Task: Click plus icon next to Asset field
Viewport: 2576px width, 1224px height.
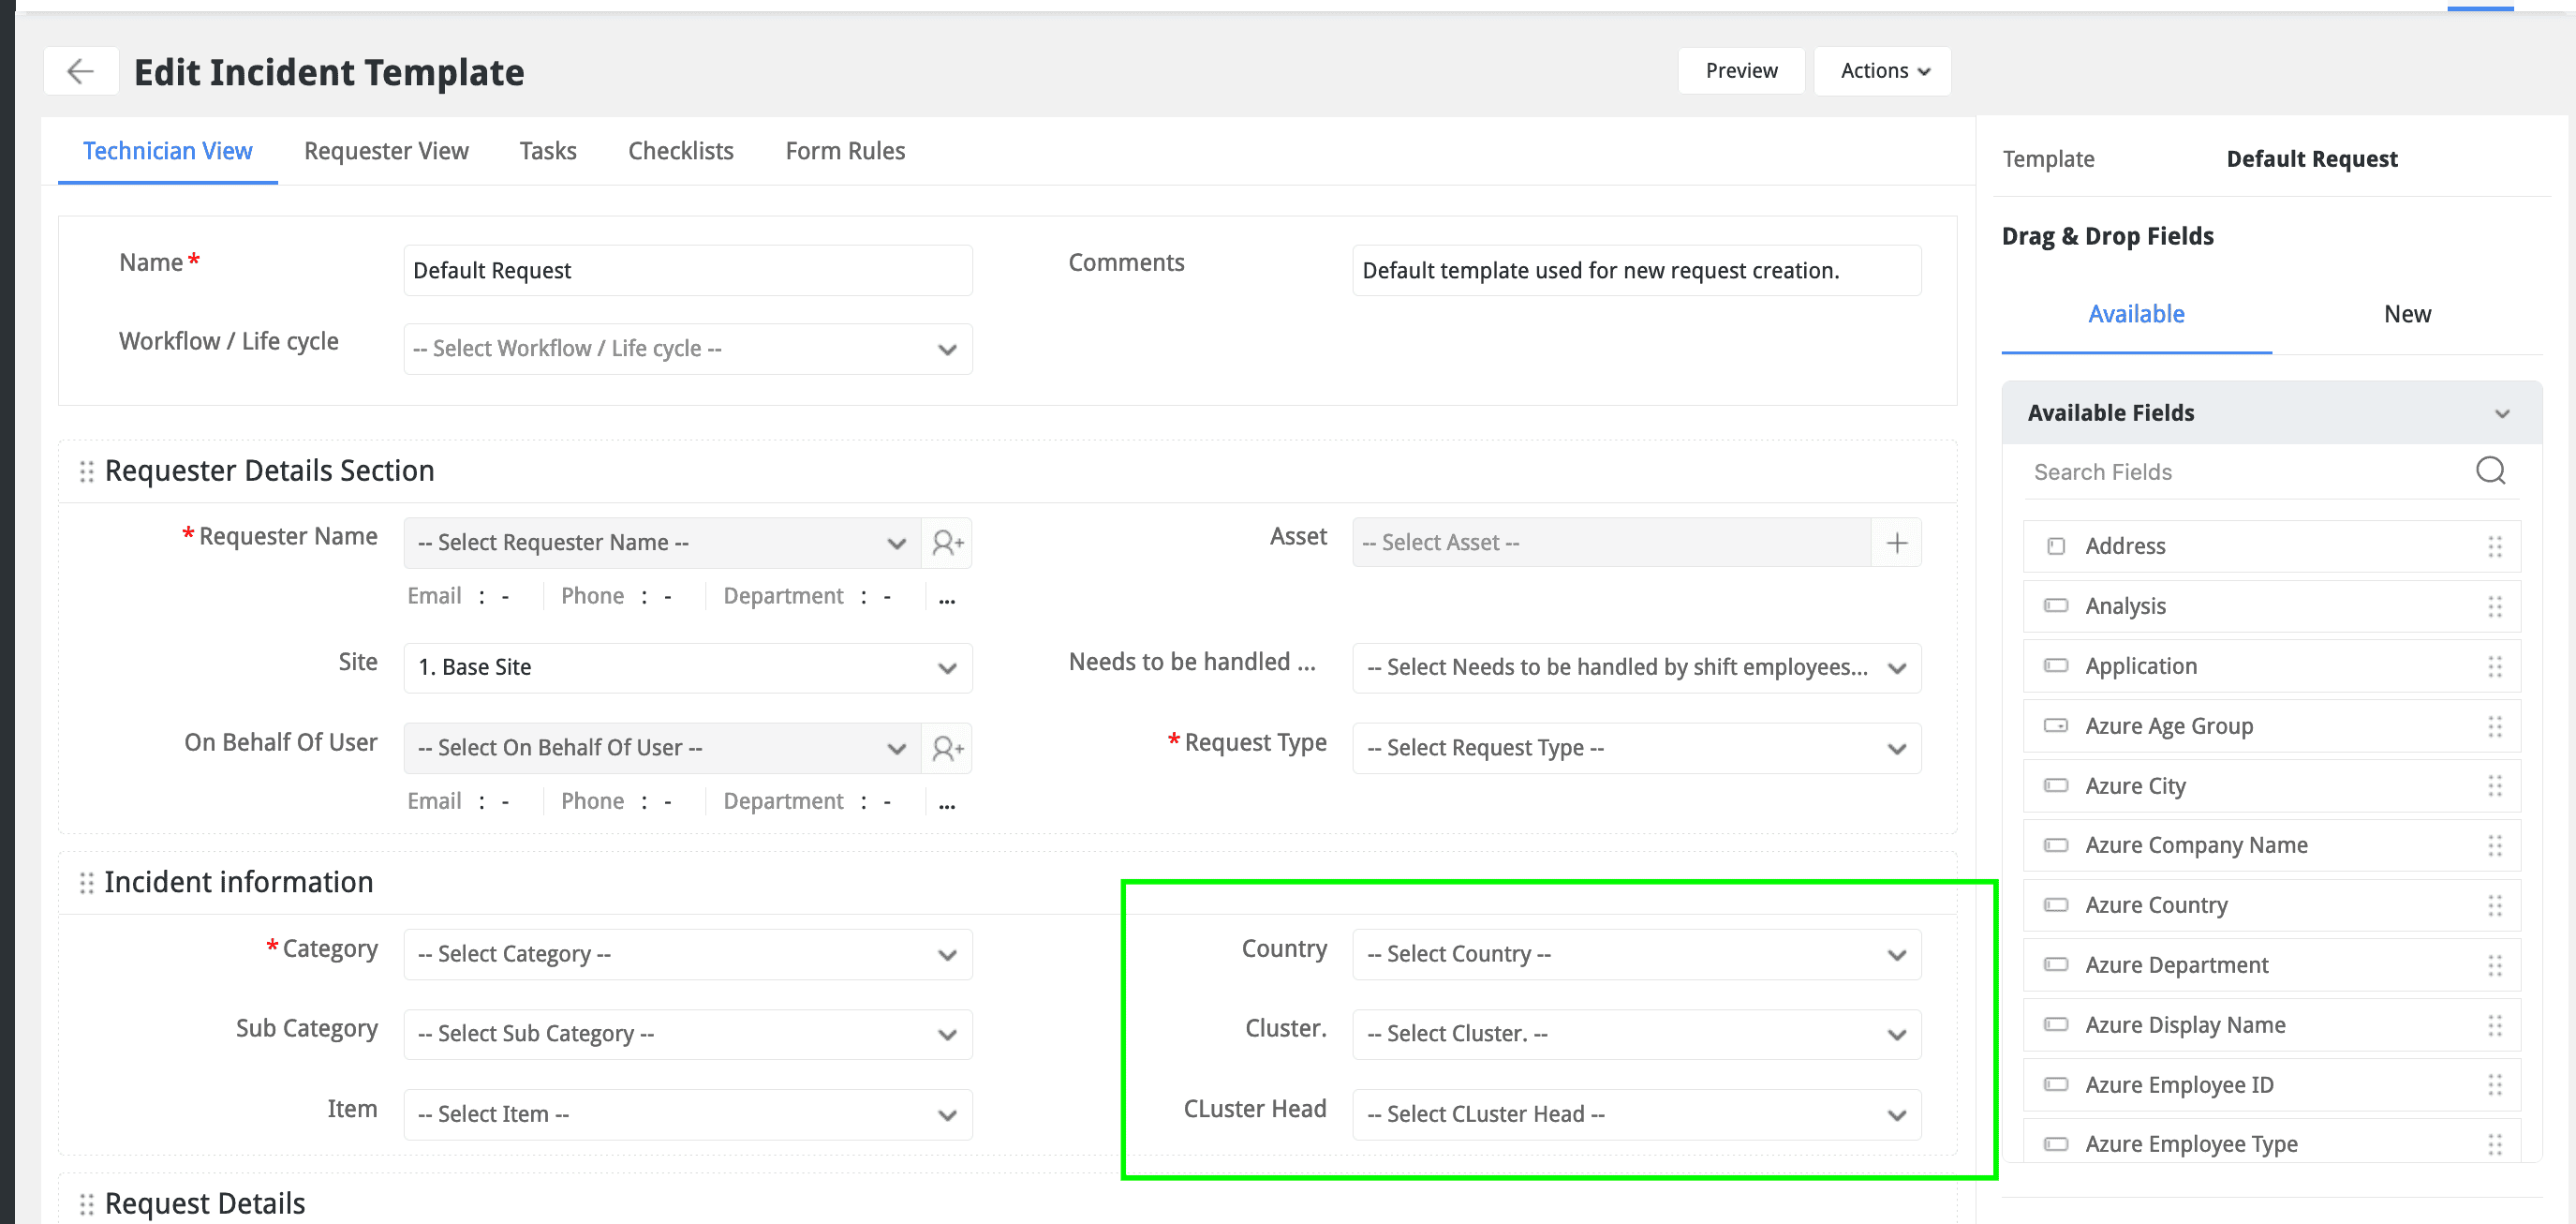Action: click(1896, 543)
